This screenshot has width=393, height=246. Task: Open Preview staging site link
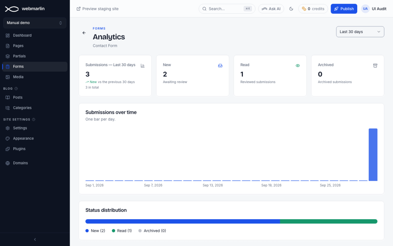coord(97,9)
